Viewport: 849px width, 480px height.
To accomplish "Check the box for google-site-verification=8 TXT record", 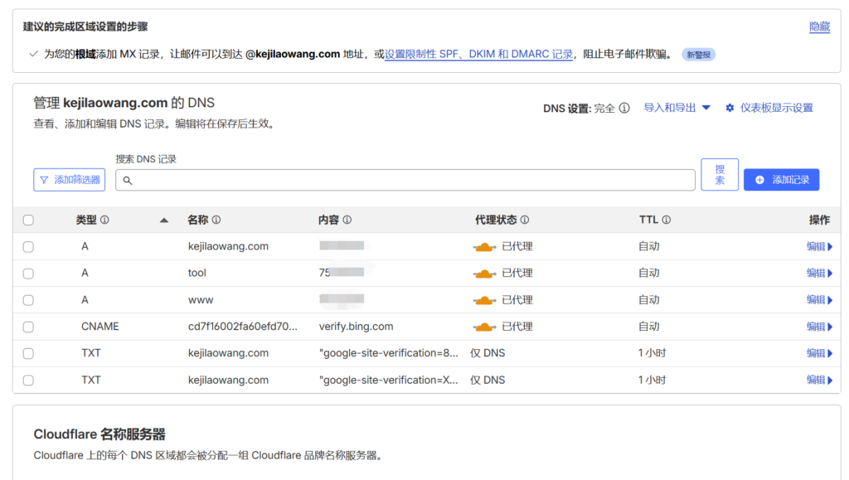I will [28, 353].
